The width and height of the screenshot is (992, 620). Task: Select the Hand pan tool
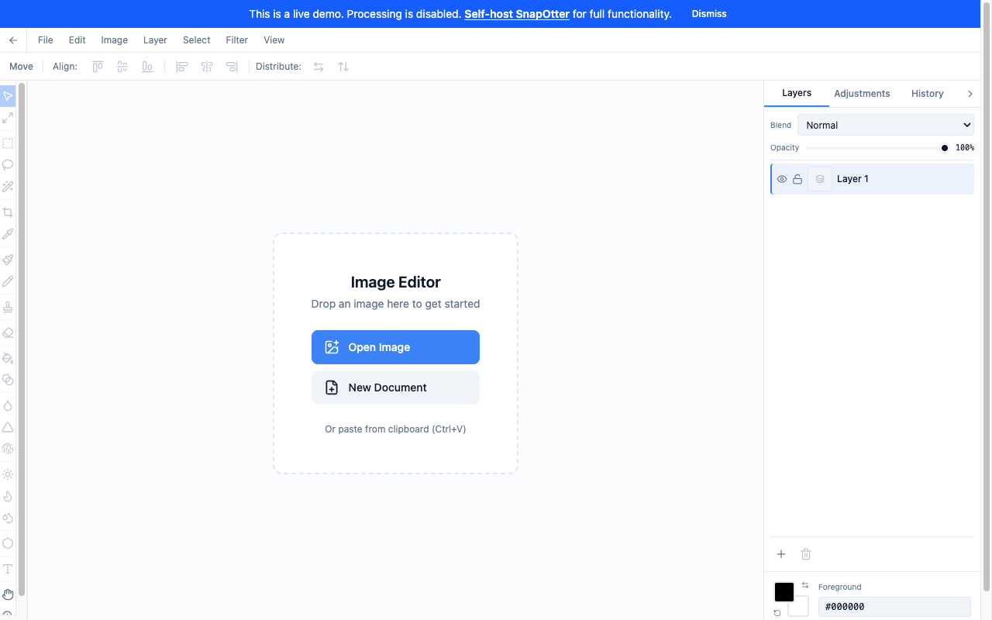(x=8, y=594)
